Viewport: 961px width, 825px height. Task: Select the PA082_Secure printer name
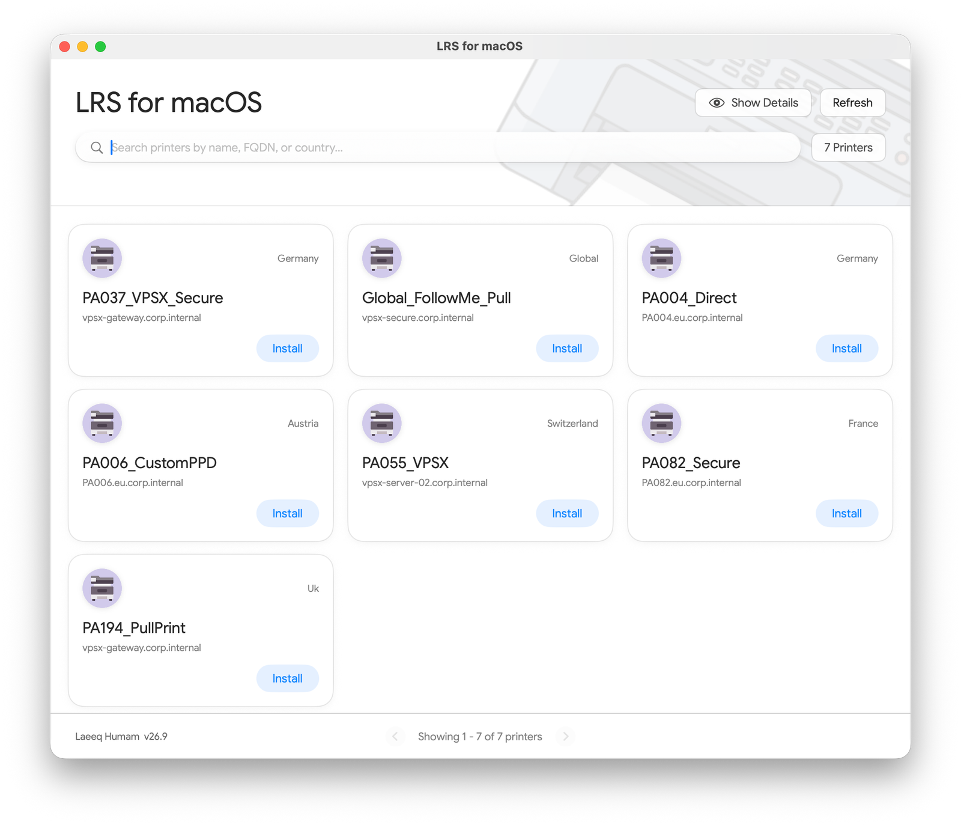click(691, 463)
